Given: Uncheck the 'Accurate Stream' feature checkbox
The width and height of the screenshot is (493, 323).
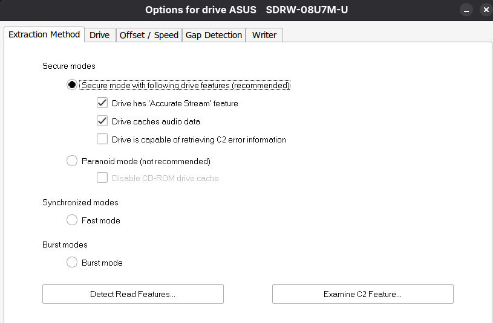Looking at the screenshot, I should point(102,103).
